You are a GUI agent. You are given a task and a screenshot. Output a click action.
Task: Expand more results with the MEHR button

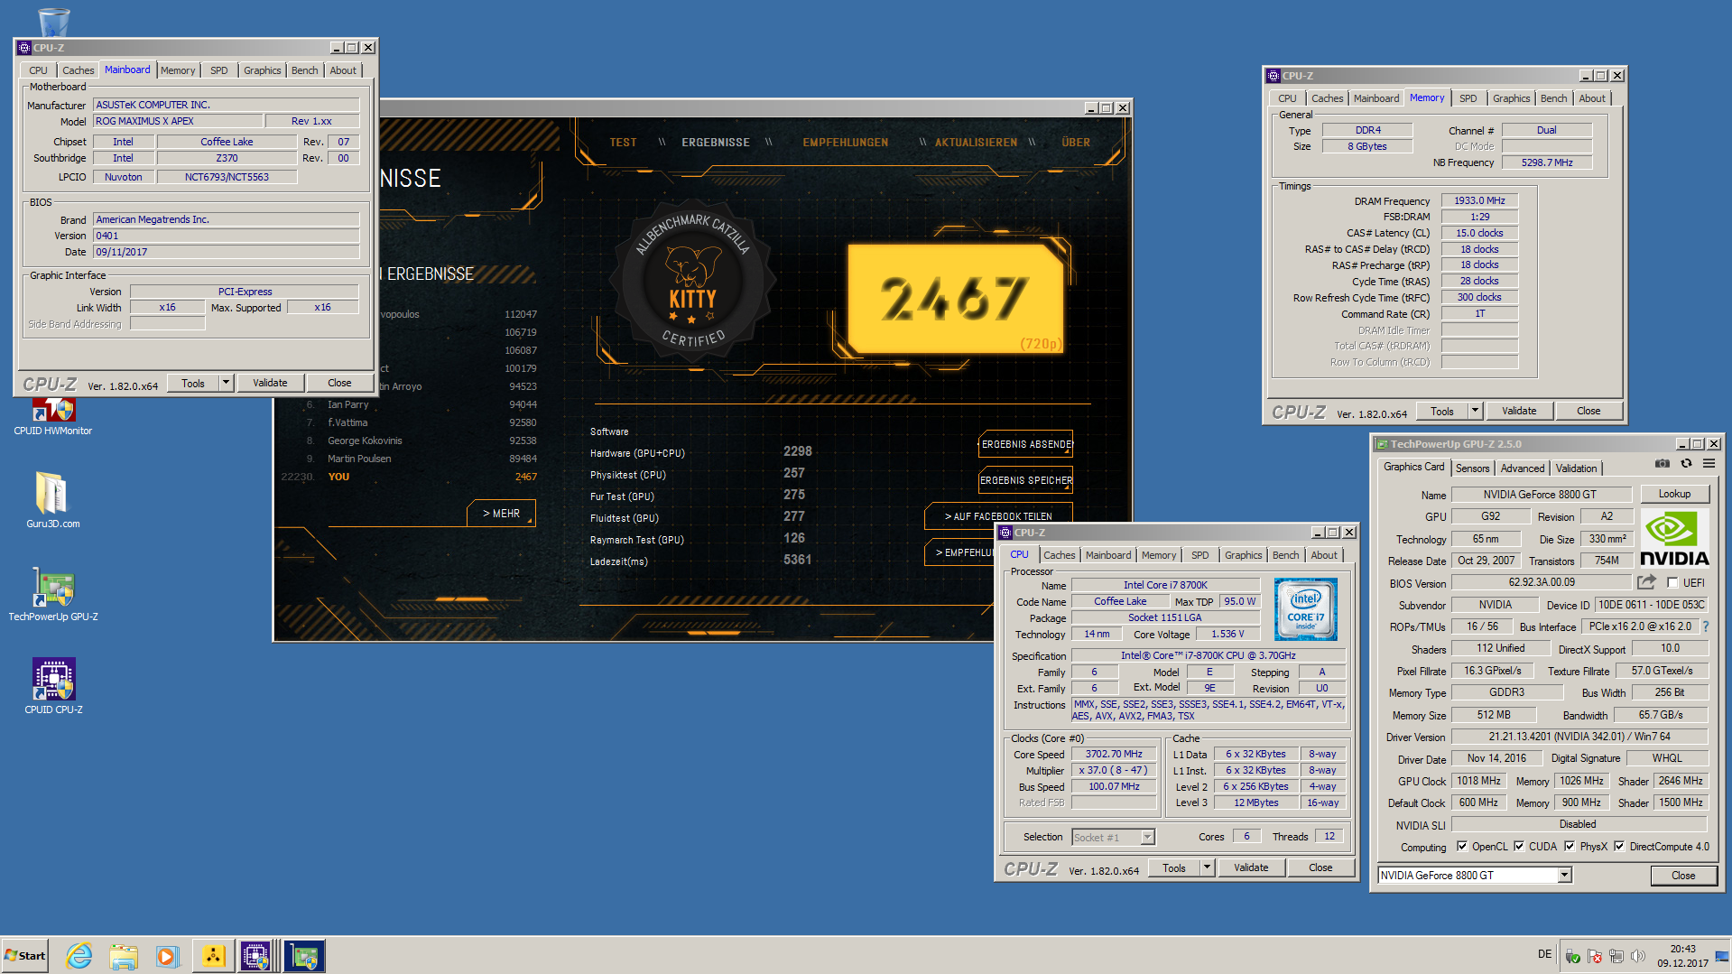pyautogui.click(x=502, y=513)
